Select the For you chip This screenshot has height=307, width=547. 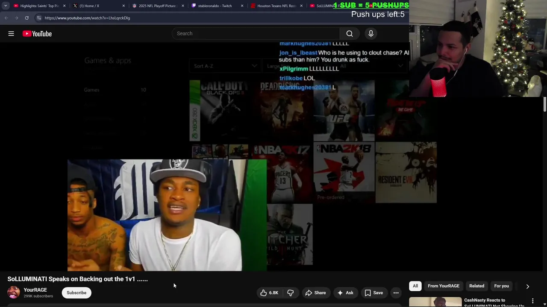[x=502, y=286]
